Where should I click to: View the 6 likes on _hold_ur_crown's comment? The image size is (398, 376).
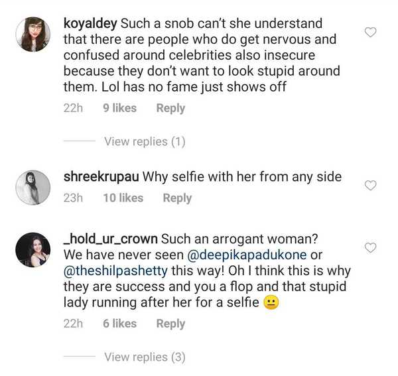pos(119,324)
